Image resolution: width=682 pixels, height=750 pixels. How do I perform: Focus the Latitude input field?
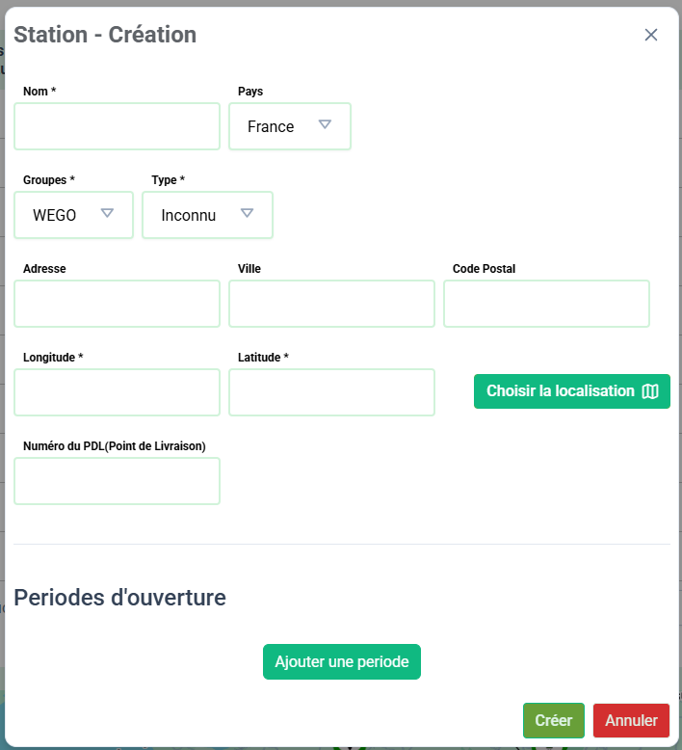pos(331,392)
